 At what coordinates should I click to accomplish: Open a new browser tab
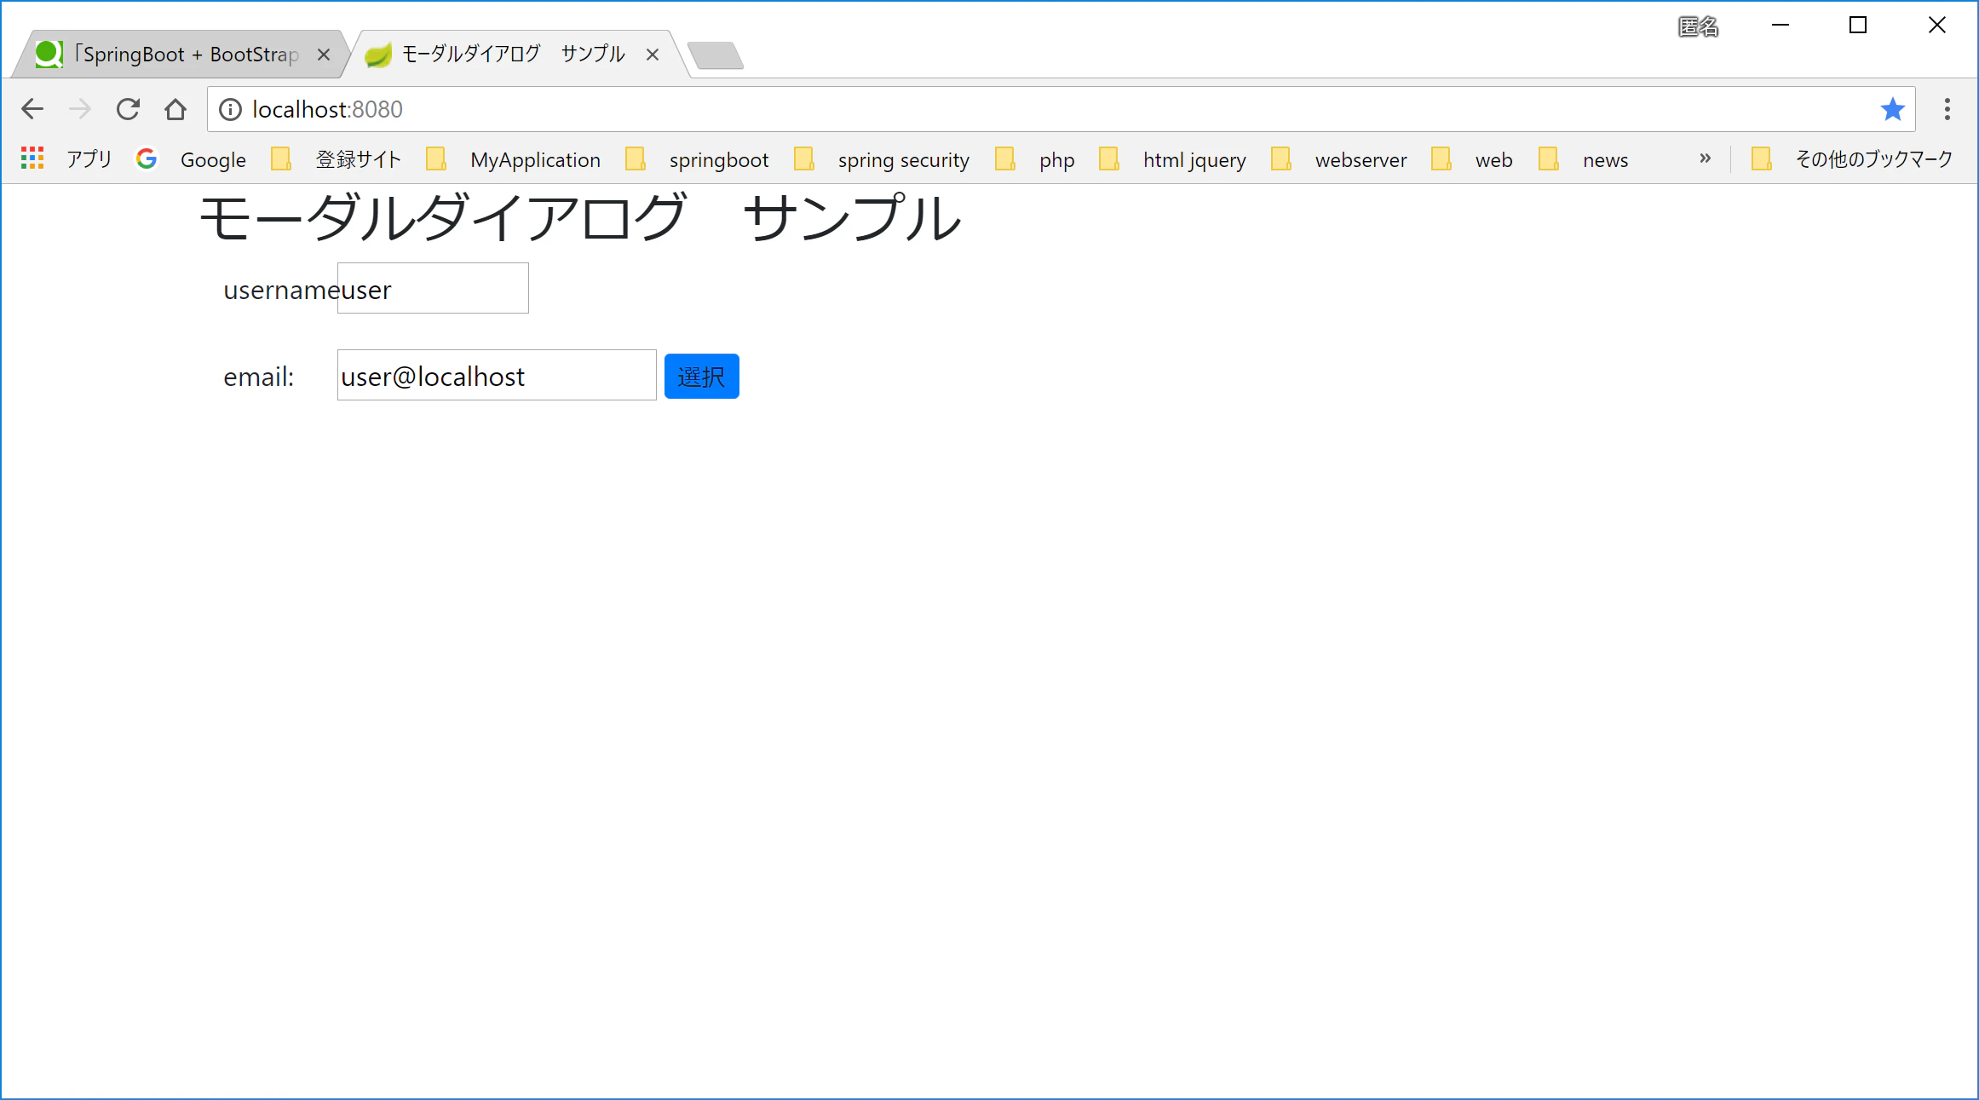tap(716, 55)
